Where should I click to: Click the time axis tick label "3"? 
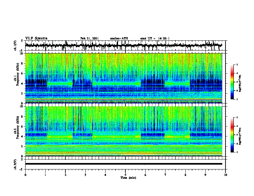click(x=85, y=175)
